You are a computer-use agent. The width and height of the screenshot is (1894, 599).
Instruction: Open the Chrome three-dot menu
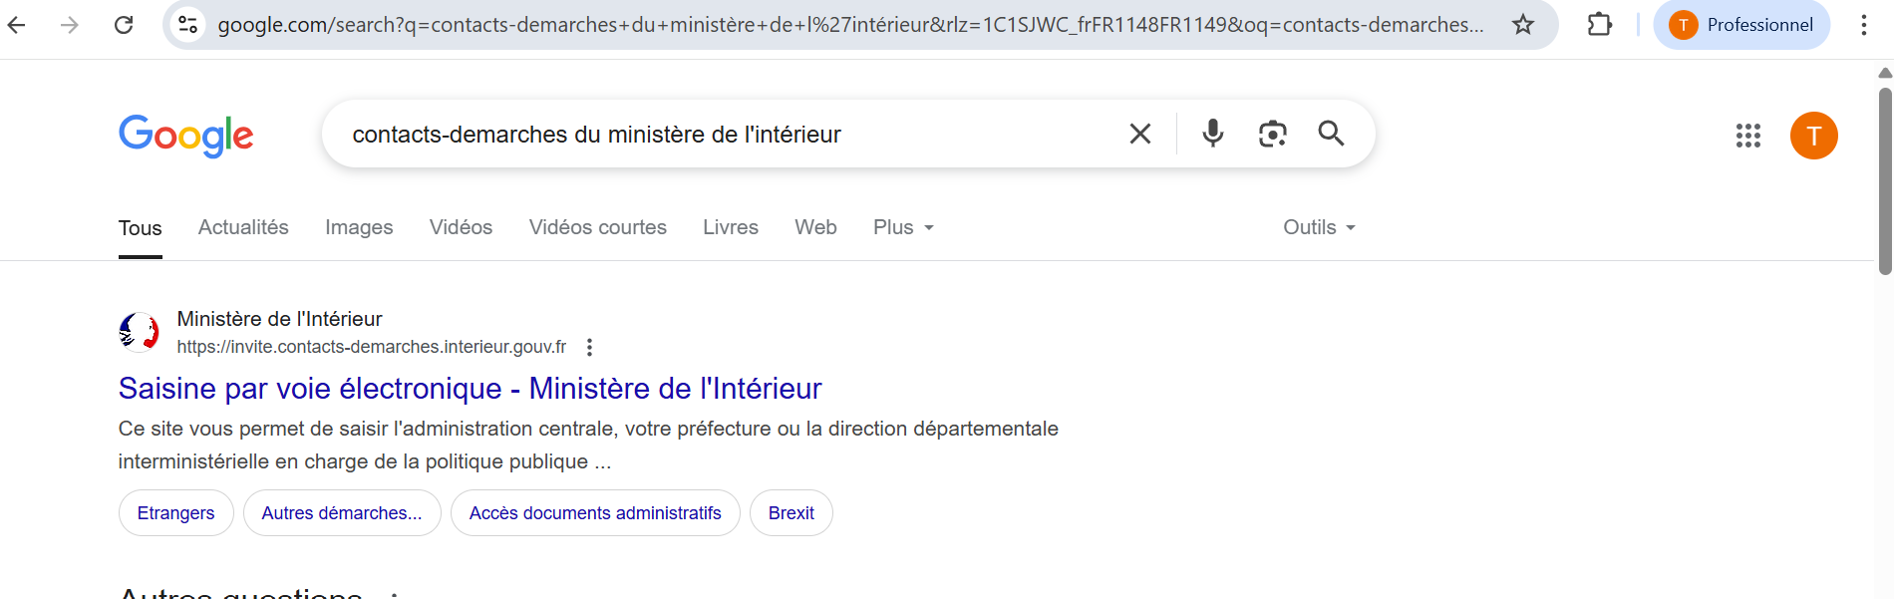[1863, 25]
